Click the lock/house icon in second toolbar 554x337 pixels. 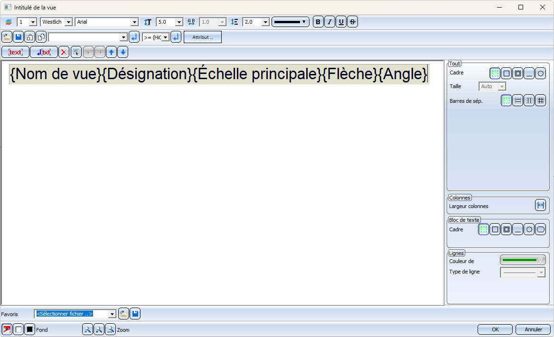(x=30, y=37)
